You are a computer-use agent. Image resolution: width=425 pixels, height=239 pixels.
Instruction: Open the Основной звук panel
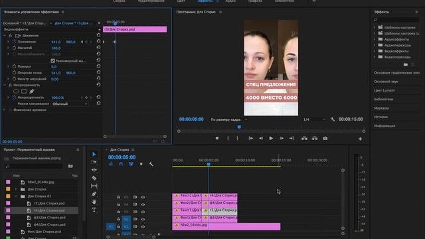tap(386, 82)
